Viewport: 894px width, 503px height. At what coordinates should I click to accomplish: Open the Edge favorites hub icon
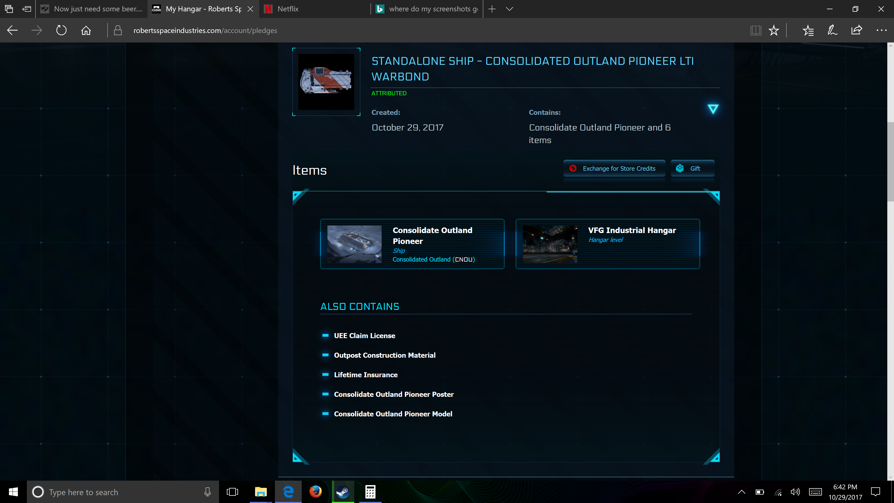[808, 30]
